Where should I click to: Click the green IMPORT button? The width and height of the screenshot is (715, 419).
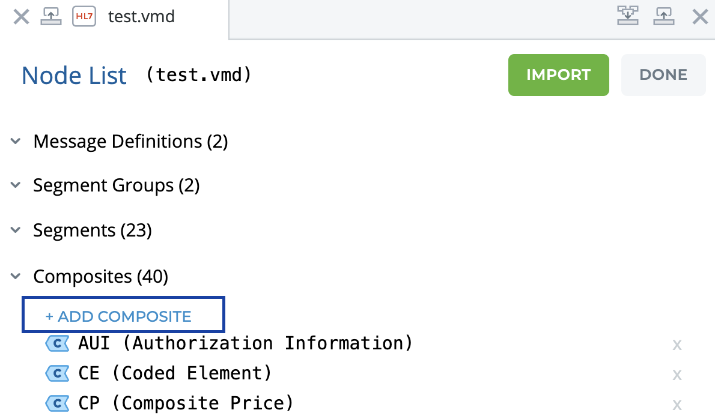click(559, 74)
